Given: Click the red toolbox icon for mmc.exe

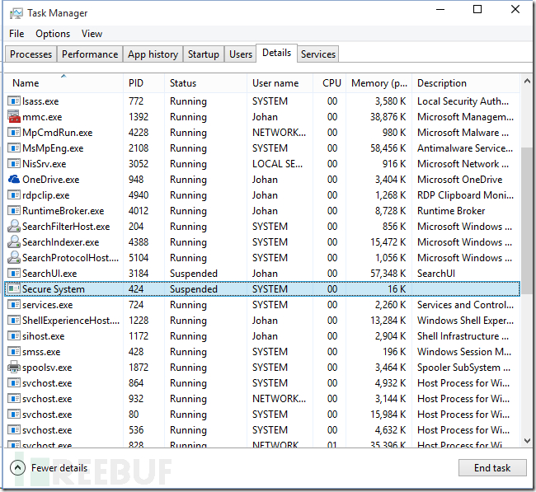Looking at the screenshot, I should tap(14, 116).
